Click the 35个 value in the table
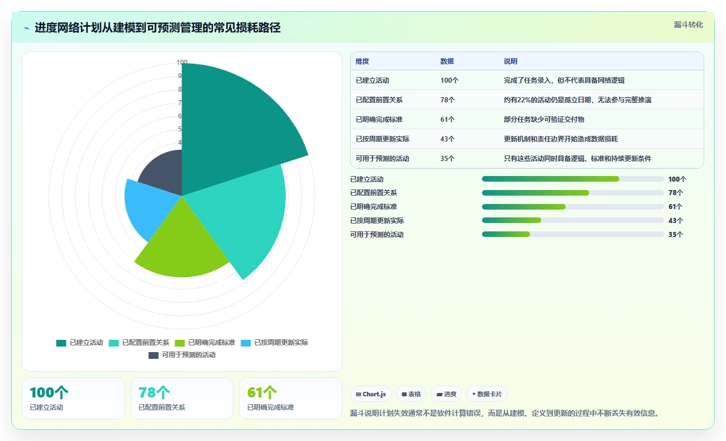The height and width of the screenshot is (441, 726). [x=447, y=159]
